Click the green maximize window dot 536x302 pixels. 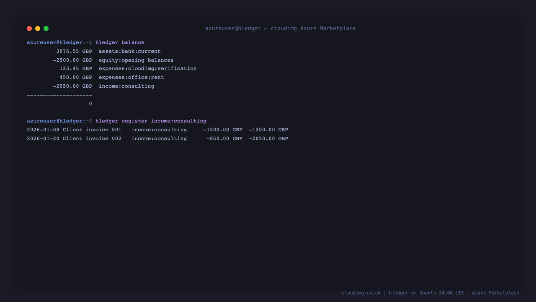tap(46, 29)
